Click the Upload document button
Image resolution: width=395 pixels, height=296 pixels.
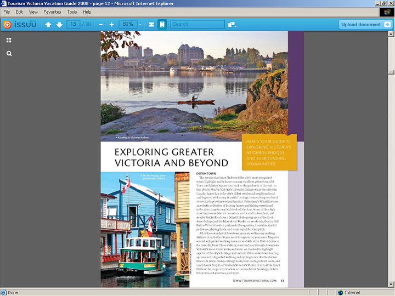click(365, 25)
